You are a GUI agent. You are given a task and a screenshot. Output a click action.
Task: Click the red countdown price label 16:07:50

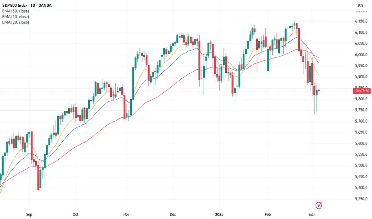pyautogui.click(x=362, y=91)
